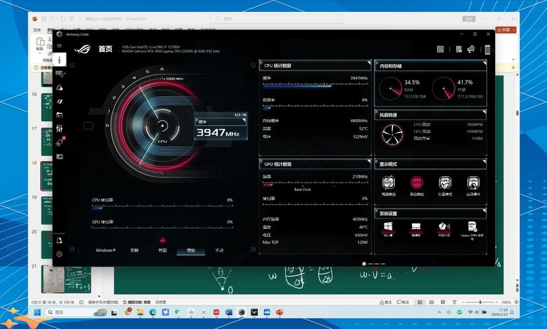Select the Home 'i' sidebar icon
This screenshot has height=329, width=547.
point(59,60)
